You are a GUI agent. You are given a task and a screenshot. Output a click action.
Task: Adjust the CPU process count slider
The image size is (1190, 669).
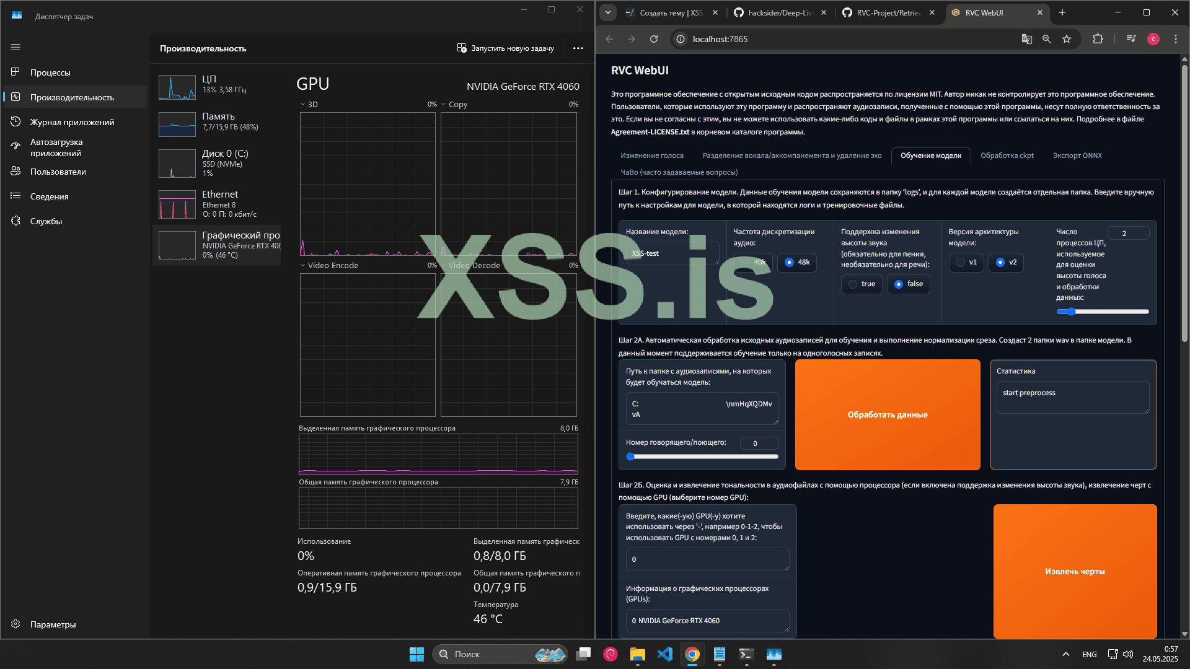pos(1071,312)
